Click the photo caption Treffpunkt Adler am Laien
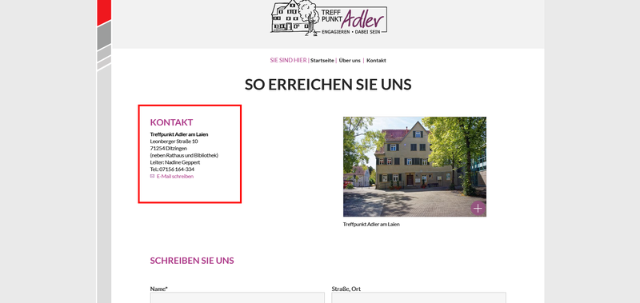640x303 pixels. (371, 225)
